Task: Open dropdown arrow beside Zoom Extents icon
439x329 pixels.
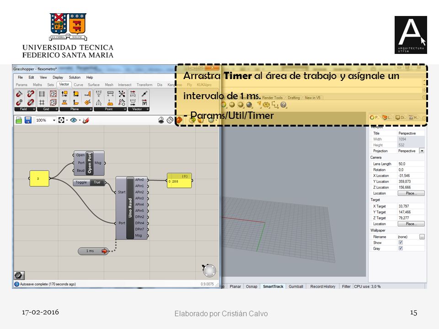Action: tap(67, 120)
